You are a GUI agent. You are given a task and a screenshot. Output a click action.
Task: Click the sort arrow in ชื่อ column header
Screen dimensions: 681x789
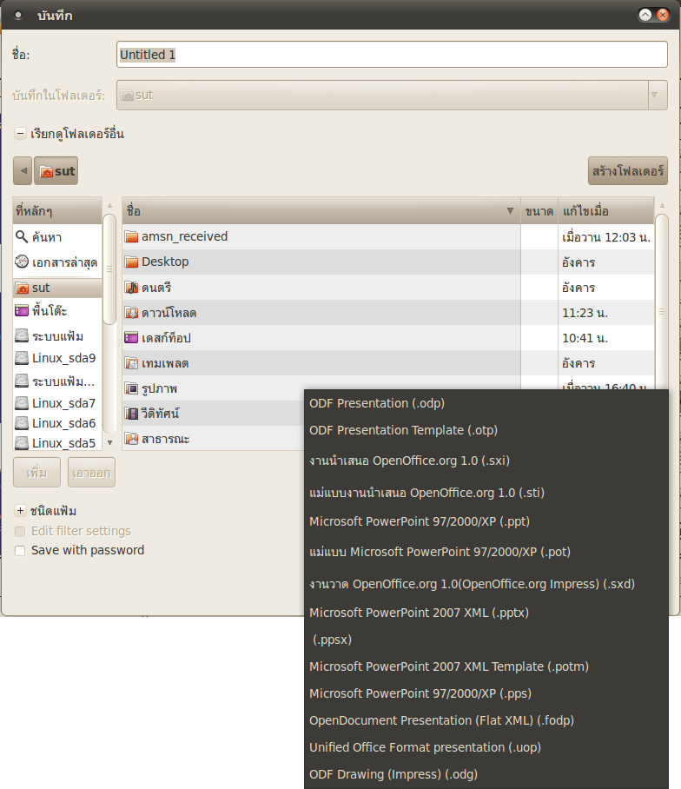point(510,211)
